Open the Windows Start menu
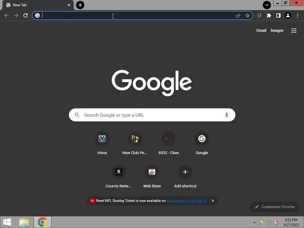The image size is (304, 228). 7,222
